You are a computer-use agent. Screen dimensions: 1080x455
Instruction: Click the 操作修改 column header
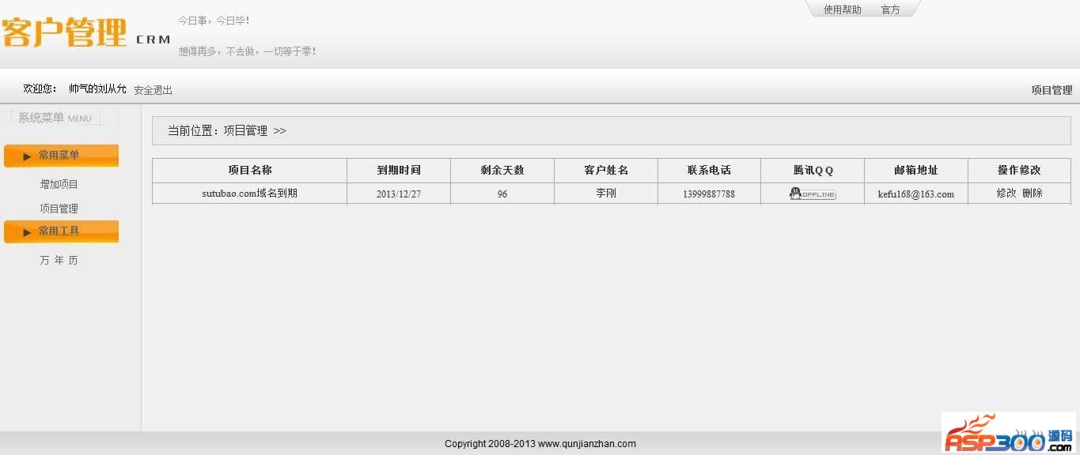coord(1019,170)
